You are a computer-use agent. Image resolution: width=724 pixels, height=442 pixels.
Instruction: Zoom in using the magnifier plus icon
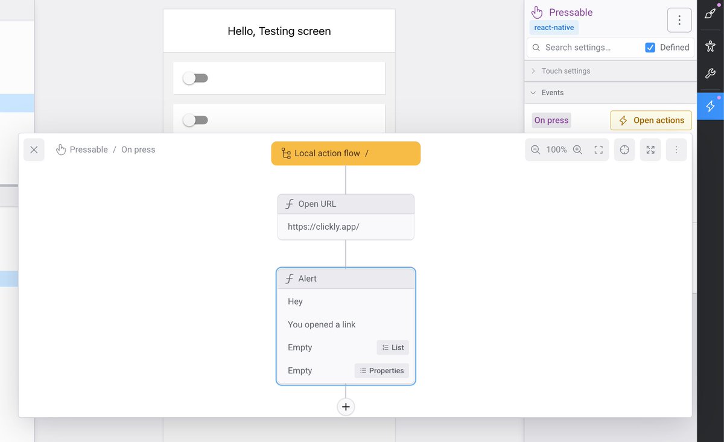577,150
